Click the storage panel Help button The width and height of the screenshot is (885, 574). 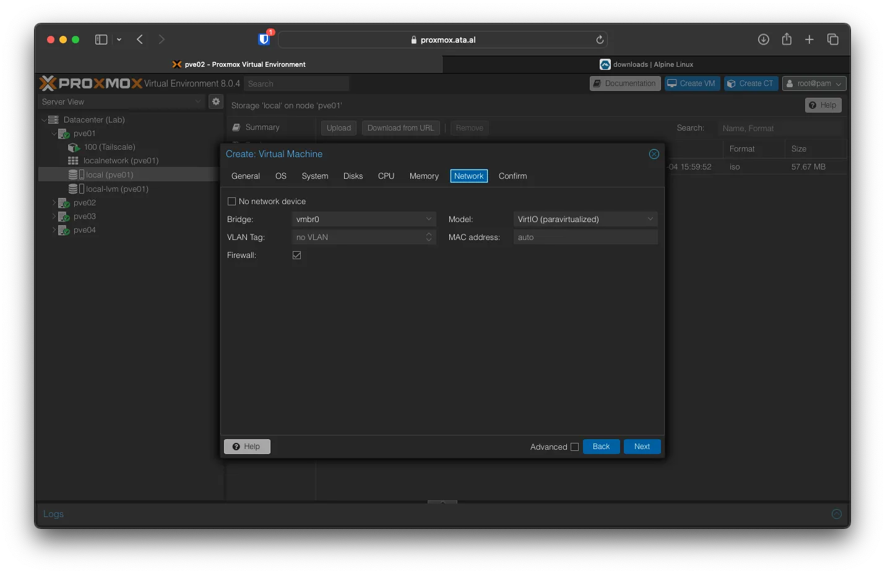tap(823, 105)
